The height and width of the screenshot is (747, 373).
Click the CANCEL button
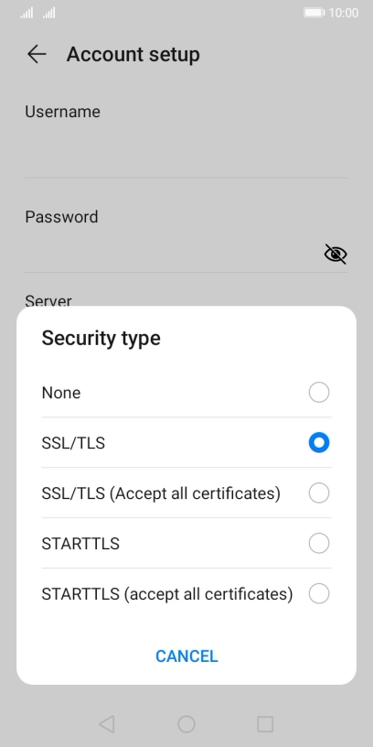pyautogui.click(x=186, y=656)
